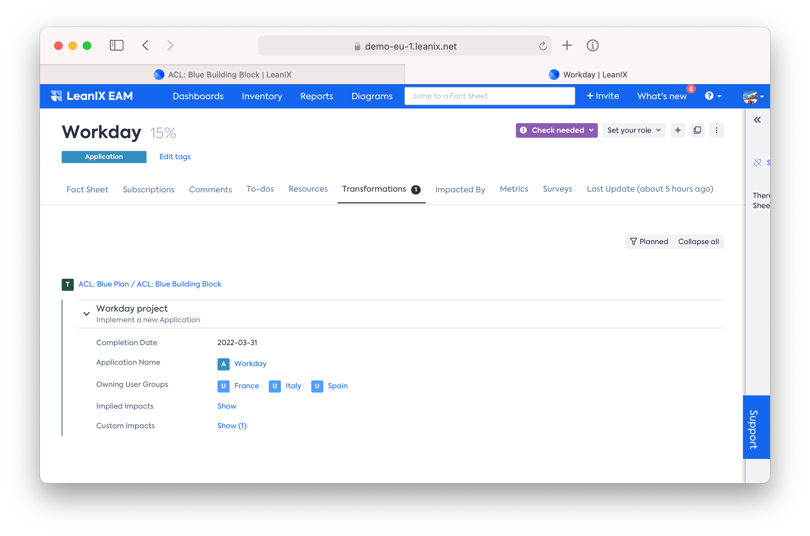Toggle the Planned filter button
810x536 pixels.
pyautogui.click(x=649, y=242)
